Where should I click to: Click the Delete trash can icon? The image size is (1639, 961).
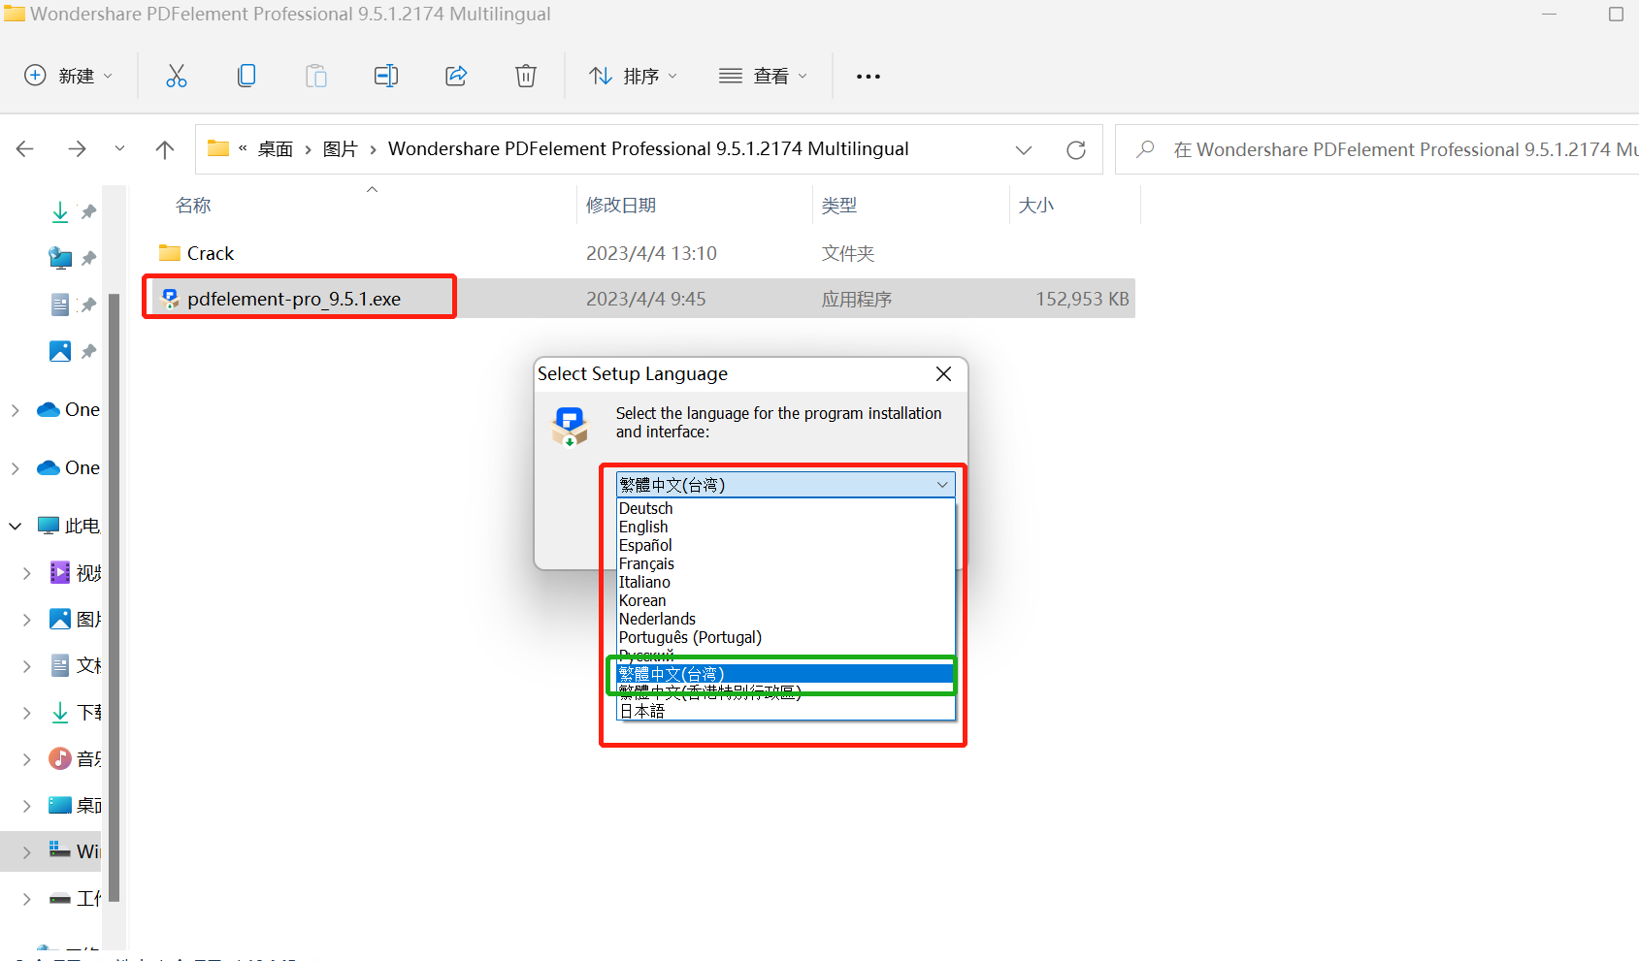[525, 76]
